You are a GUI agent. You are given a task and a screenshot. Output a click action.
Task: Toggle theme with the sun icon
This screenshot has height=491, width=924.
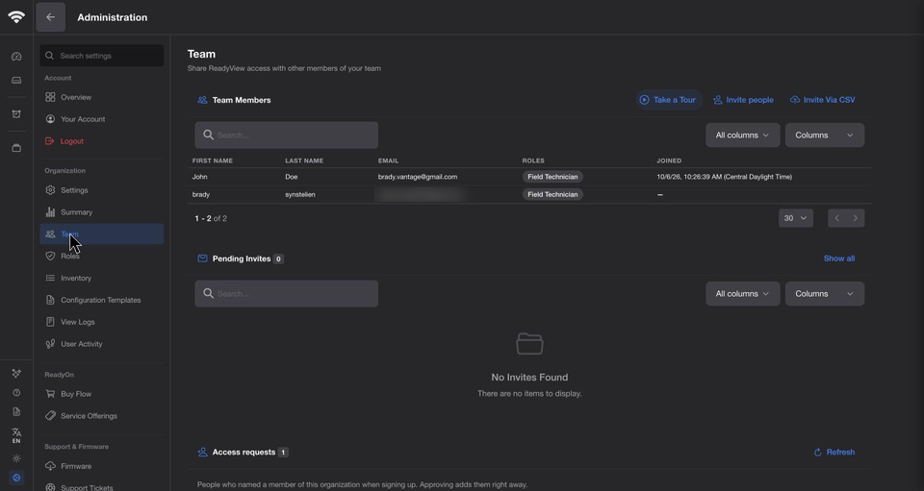[16, 458]
